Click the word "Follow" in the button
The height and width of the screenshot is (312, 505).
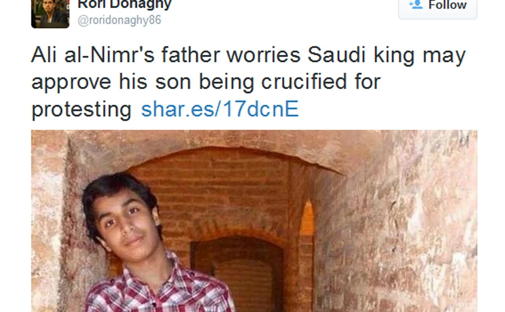click(447, 5)
